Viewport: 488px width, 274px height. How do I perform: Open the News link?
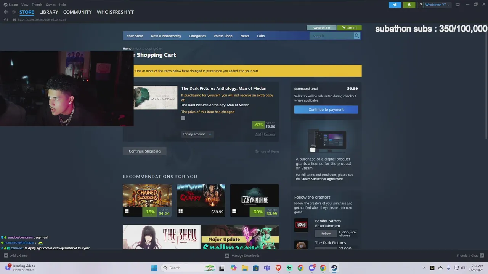(245, 36)
